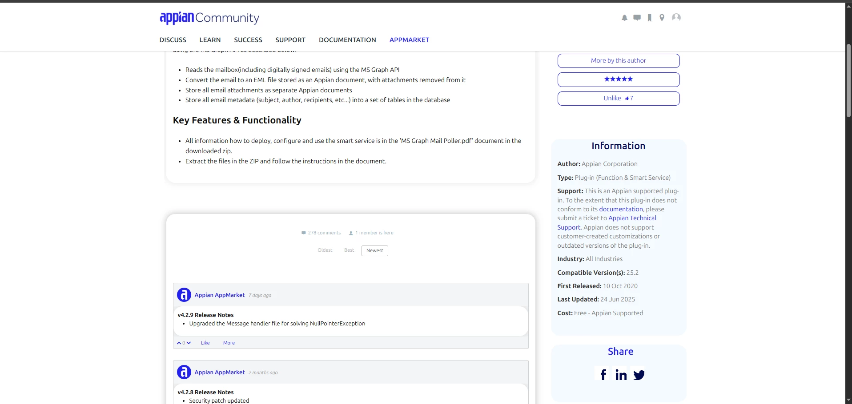Open the SUPPORT menu
Screen dimensions: 852x404
click(290, 40)
